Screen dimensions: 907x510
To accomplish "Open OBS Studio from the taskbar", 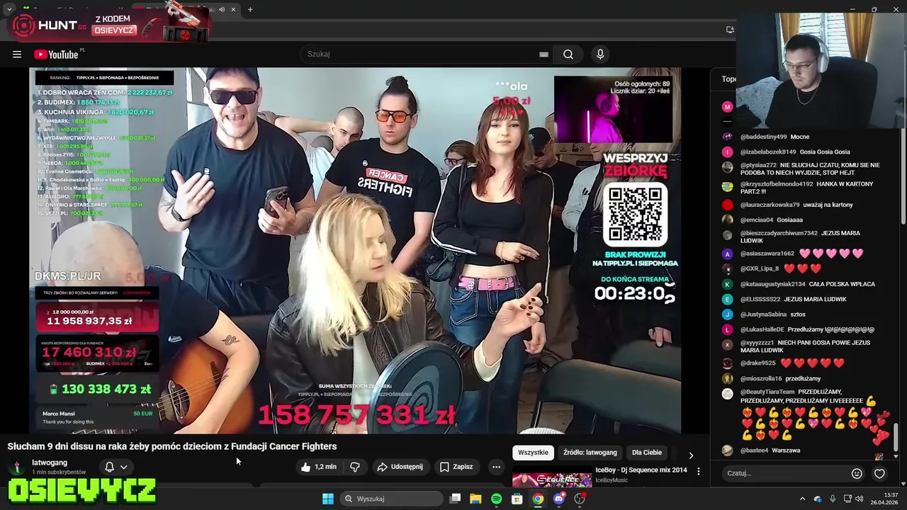I will (x=580, y=499).
